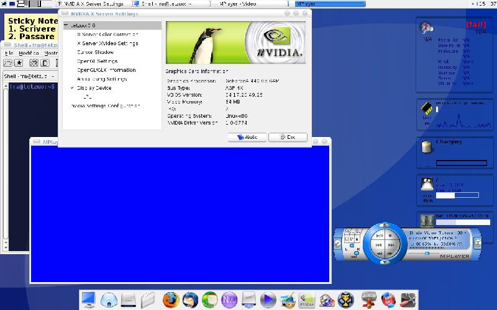Collapse the Display Device tree node
Screen dimensions: 497x310
click(72, 88)
